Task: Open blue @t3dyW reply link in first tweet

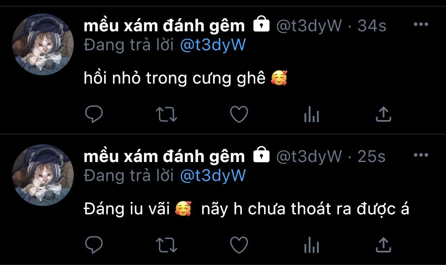Action: 213,45
